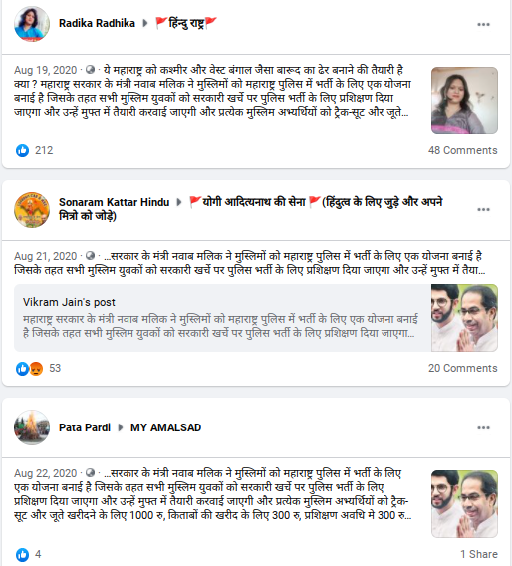
Task: Click the like icon beside count 4
Action: tap(22, 554)
